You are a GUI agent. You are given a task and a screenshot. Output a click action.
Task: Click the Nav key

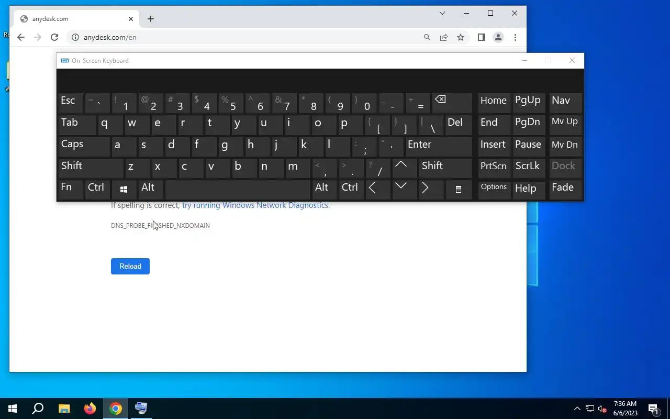565,103
